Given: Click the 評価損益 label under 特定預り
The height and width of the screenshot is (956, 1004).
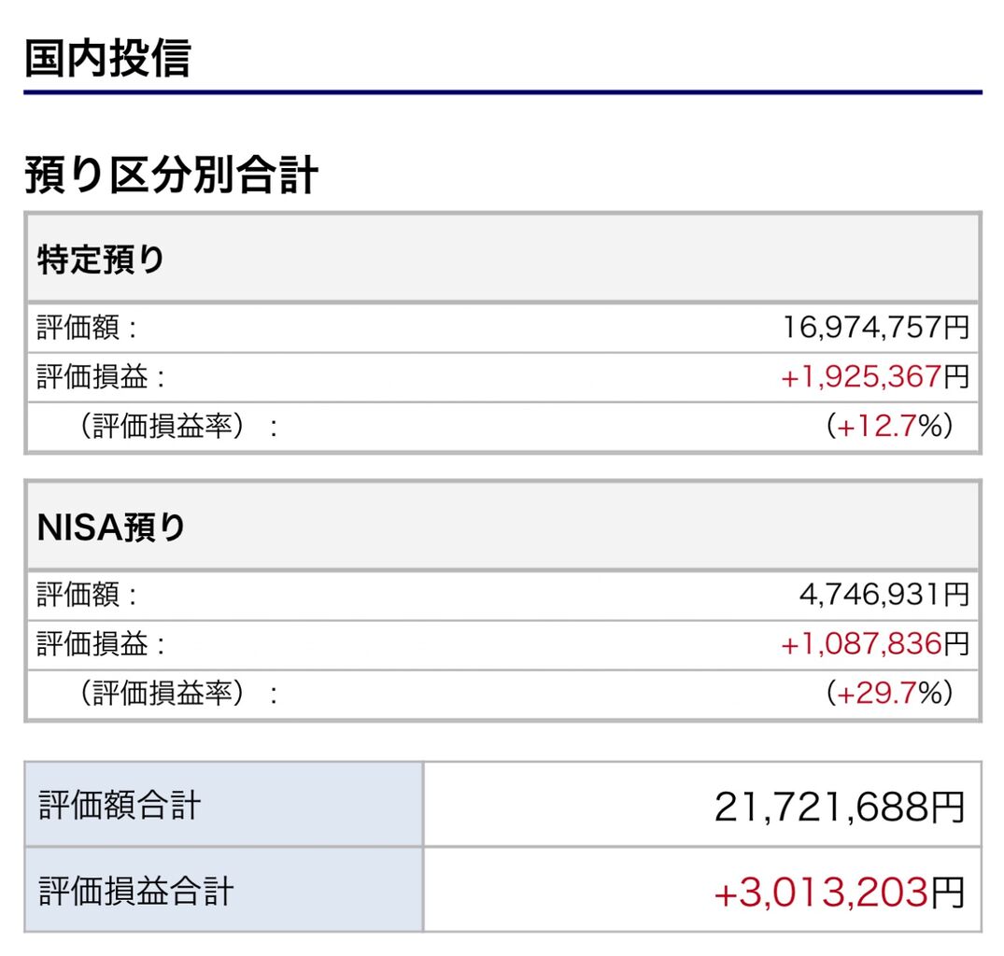Looking at the screenshot, I should [x=101, y=377].
